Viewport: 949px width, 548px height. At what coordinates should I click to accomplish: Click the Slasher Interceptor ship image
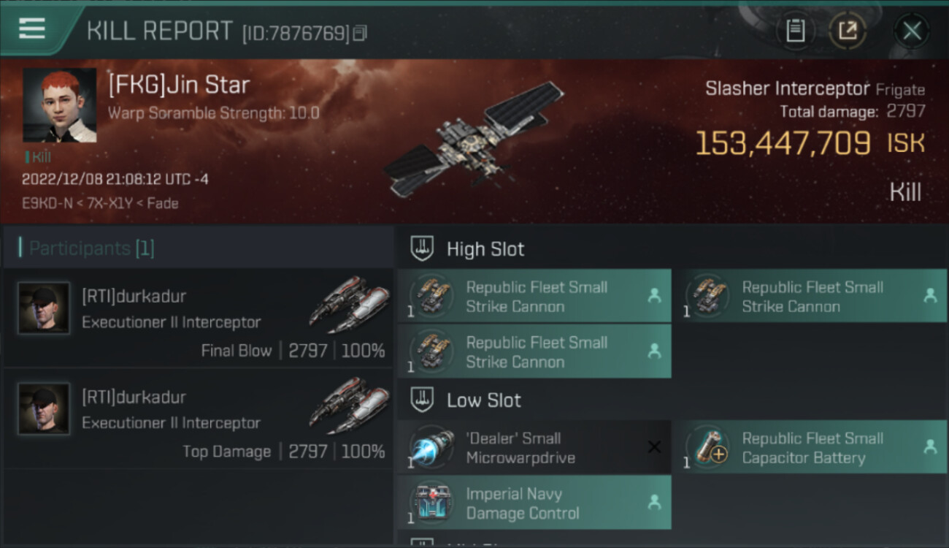[474, 139]
